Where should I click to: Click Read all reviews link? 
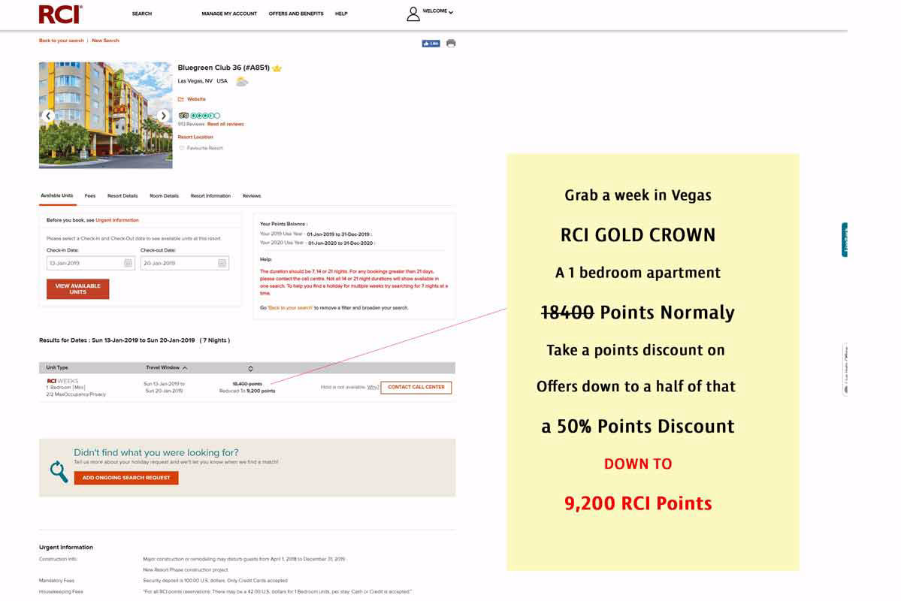click(x=226, y=124)
